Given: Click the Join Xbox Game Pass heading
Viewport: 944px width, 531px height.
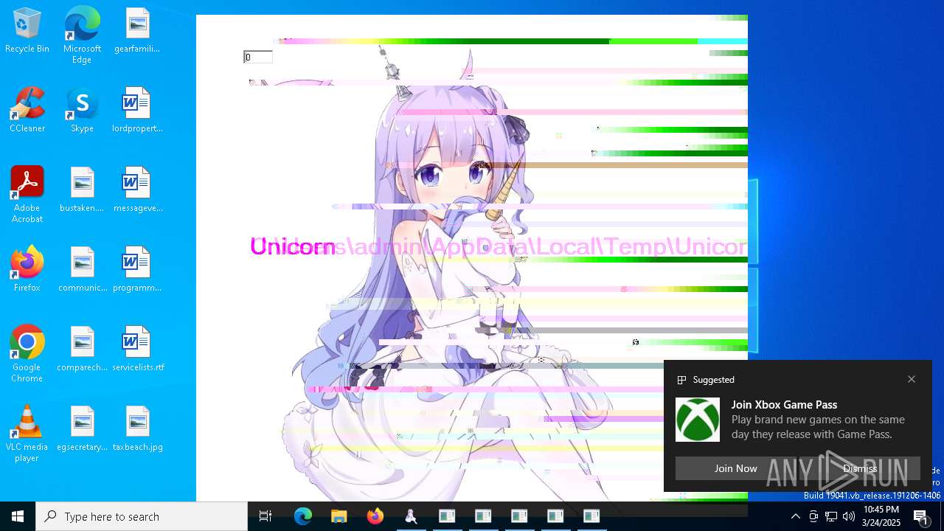Looking at the screenshot, I should point(784,404).
